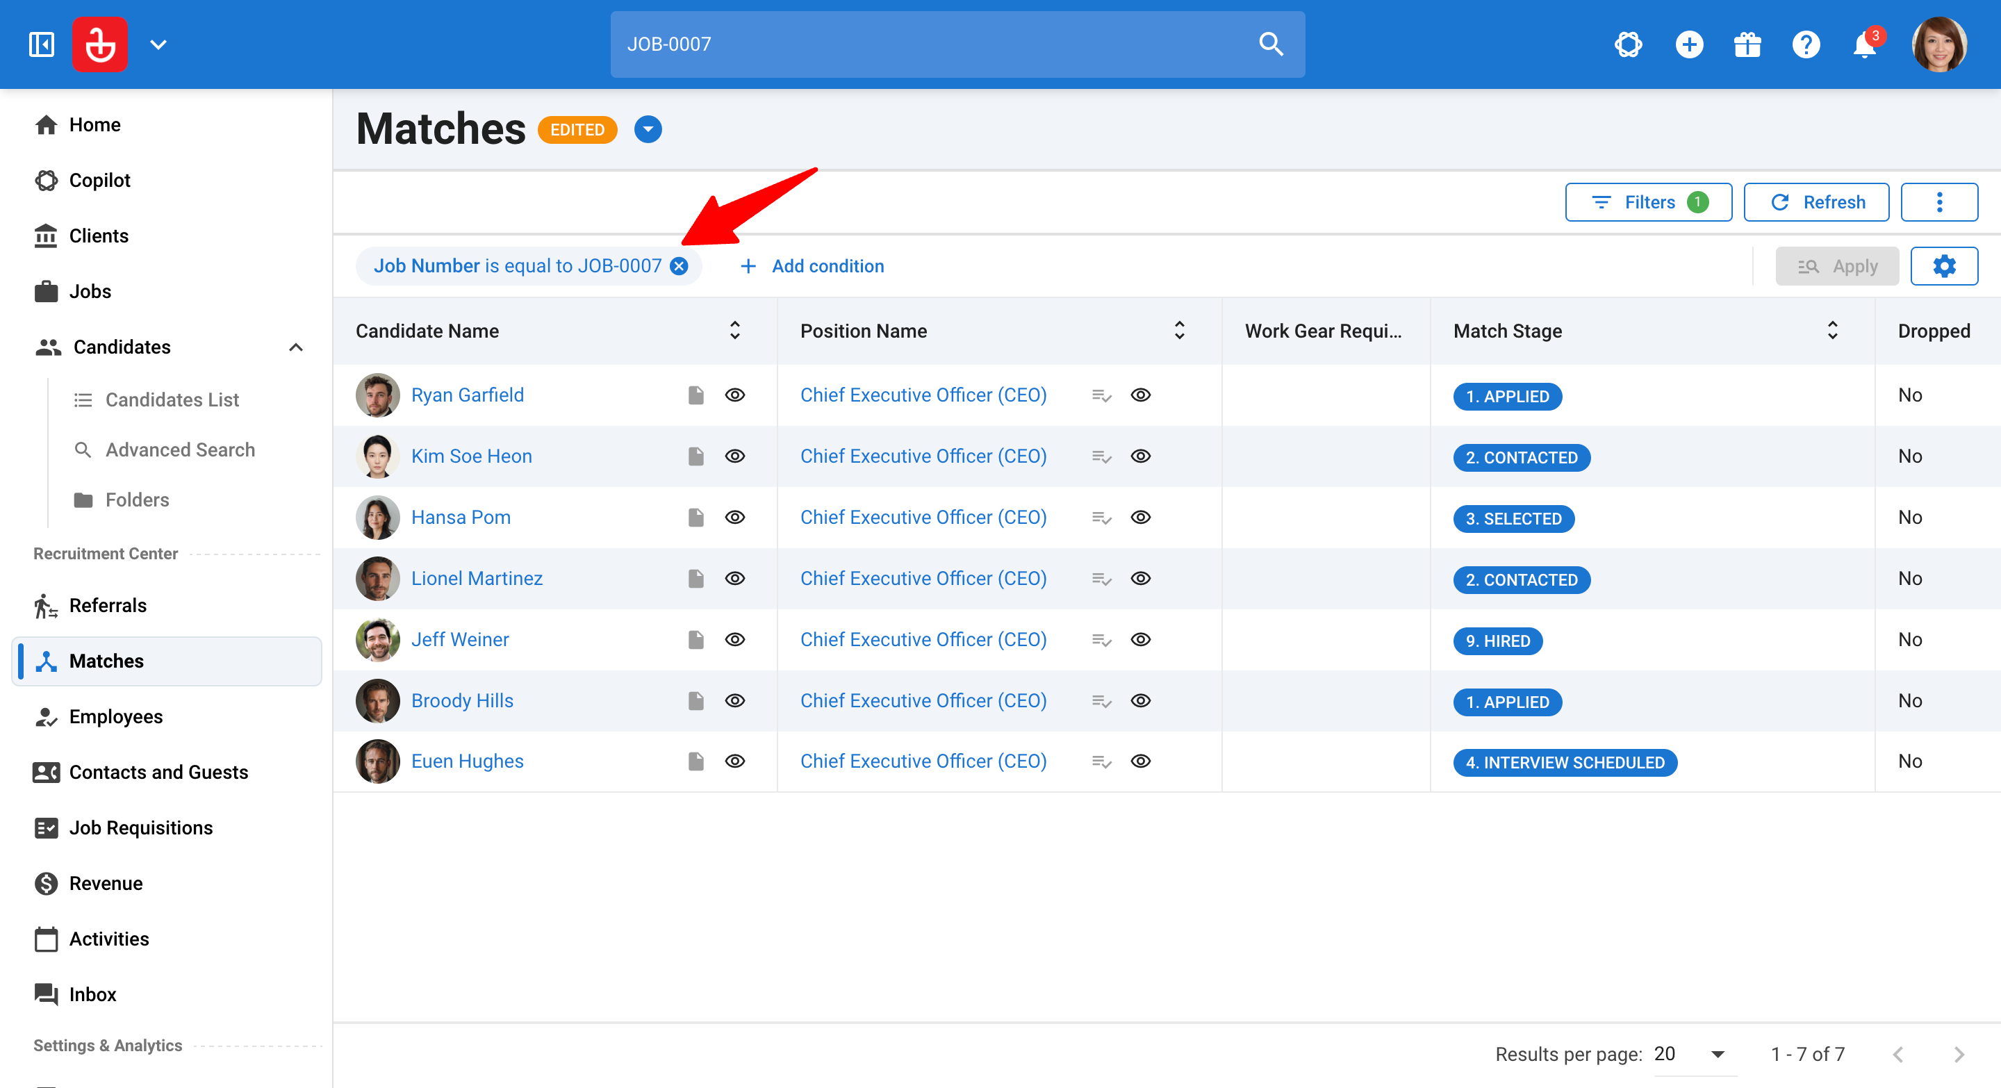The width and height of the screenshot is (2001, 1088).
Task: Open the help question mark icon
Action: 1806,44
